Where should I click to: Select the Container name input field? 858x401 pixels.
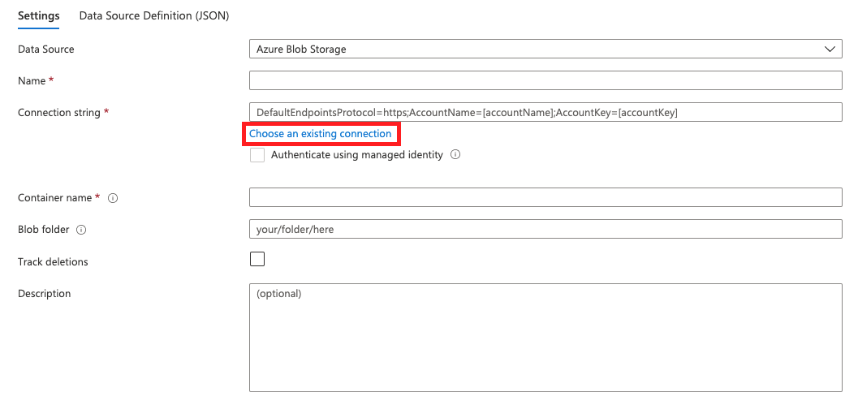545,198
